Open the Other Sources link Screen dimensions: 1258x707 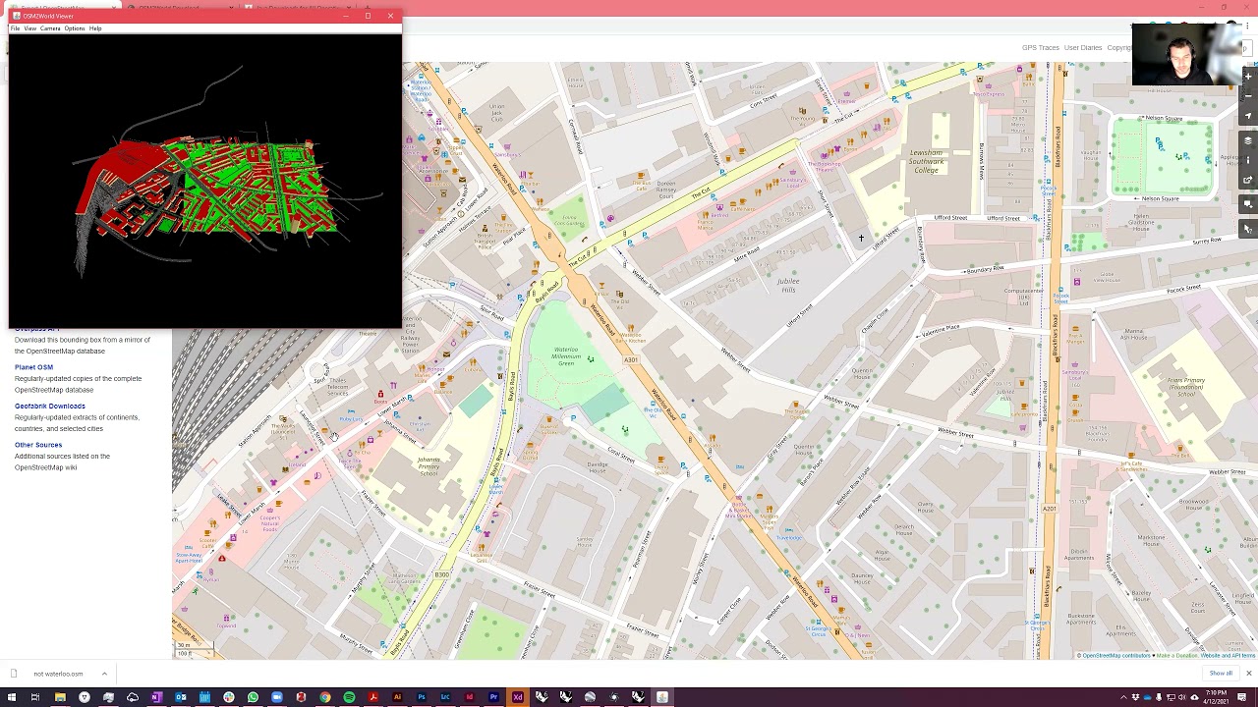[x=38, y=445]
